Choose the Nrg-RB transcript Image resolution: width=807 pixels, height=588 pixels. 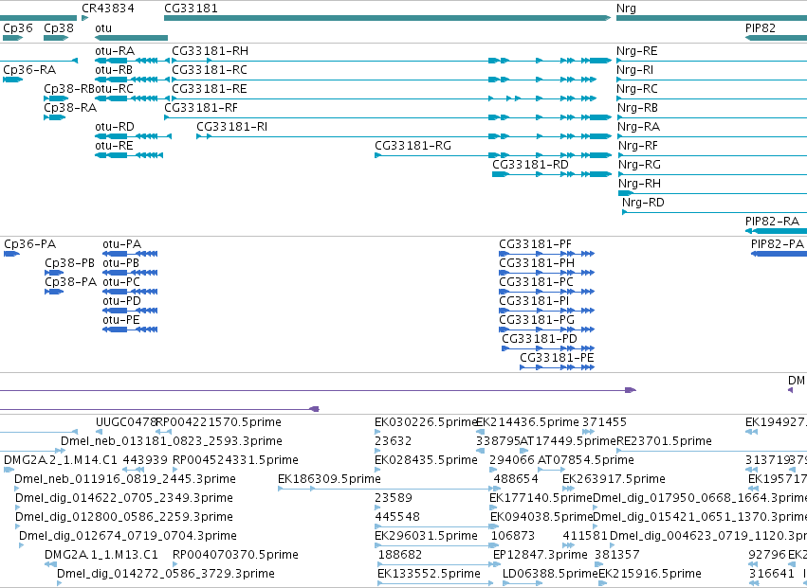pos(712,117)
